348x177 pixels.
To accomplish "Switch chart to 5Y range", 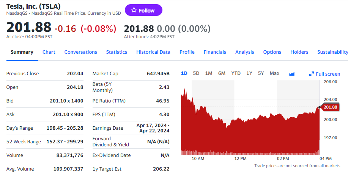I will 261,73.
